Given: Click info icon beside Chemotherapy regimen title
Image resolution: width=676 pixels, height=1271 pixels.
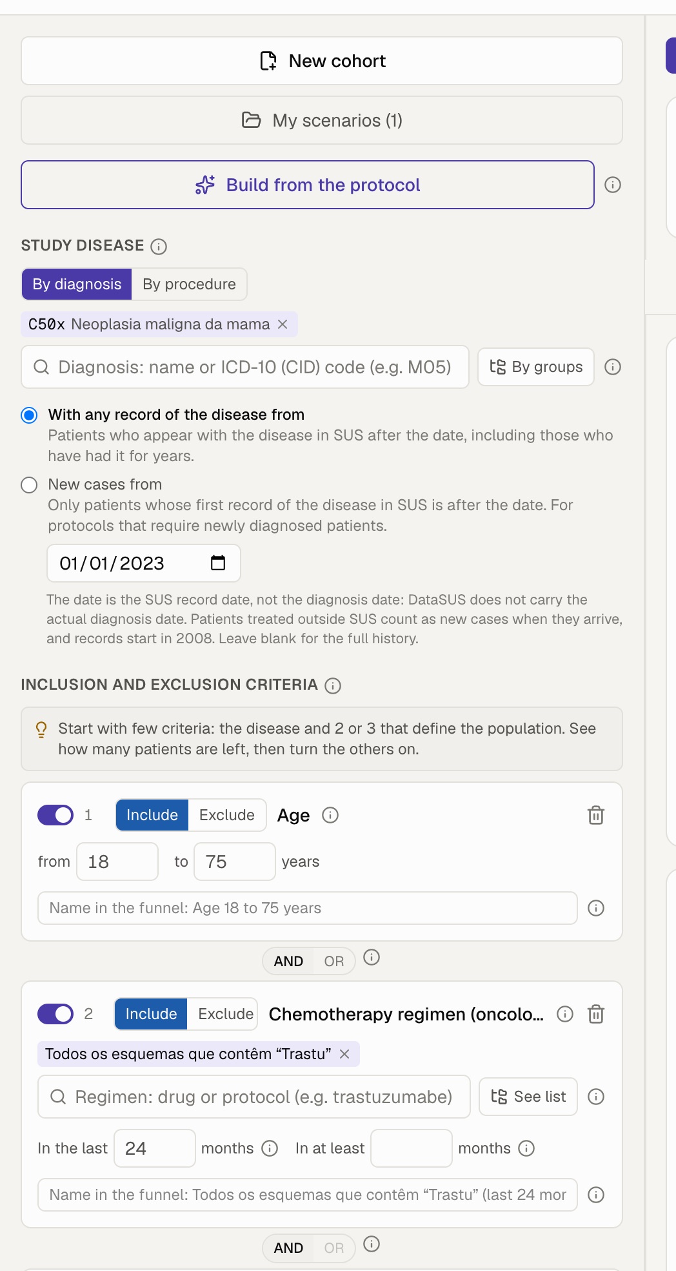Looking at the screenshot, I should [565, 1014].
